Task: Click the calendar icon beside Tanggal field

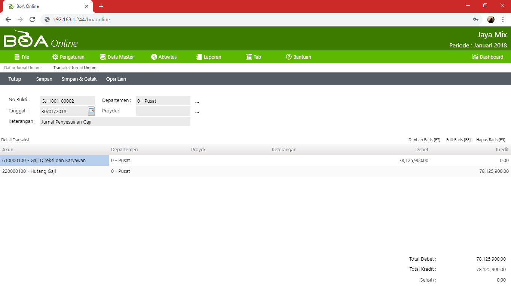Action: tap(91, 111)
